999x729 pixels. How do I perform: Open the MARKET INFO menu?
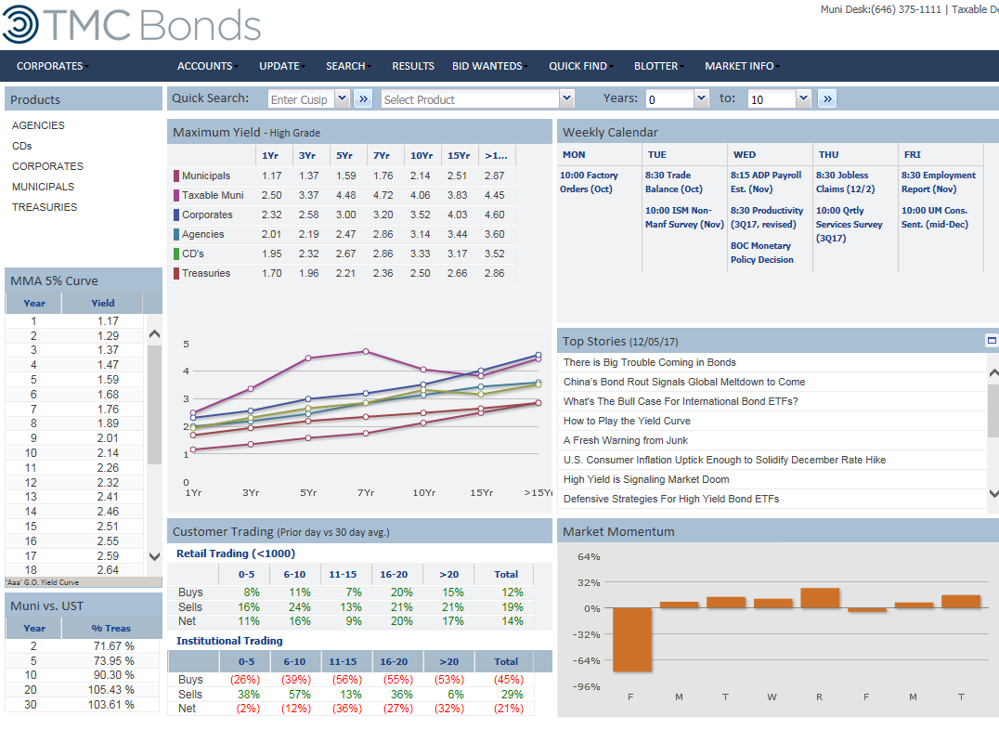pos(742,66)
